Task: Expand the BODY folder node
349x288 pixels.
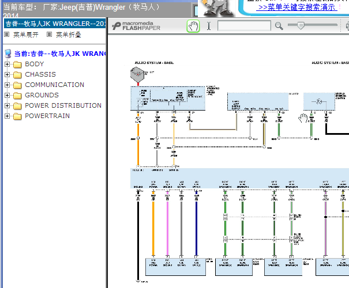Action: click(7, 64)
